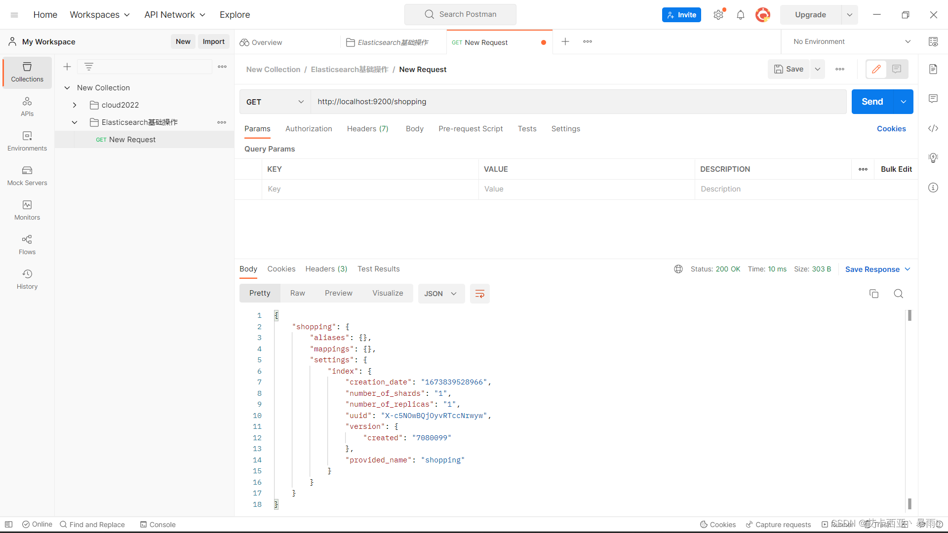This screenshot has width=948, height=533.
Task: Open the APIs sidebar panel
Action: (27, 107)
